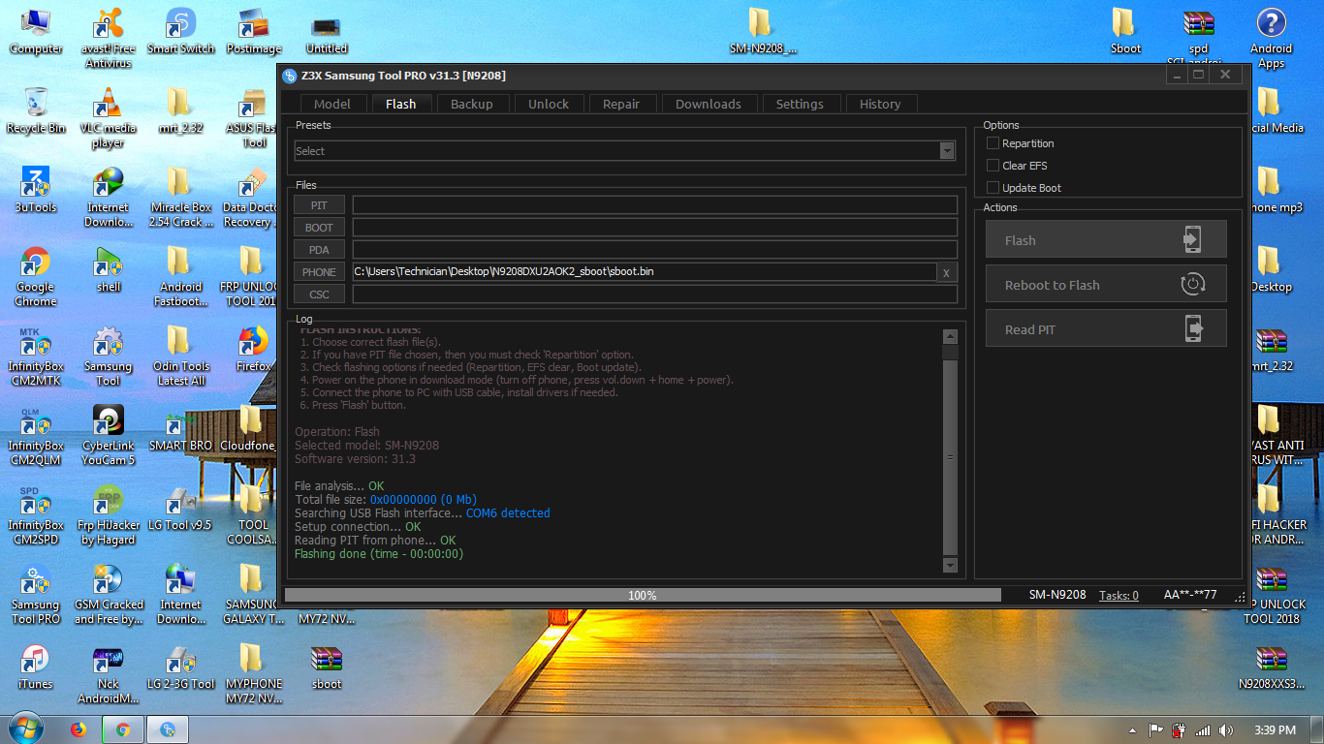Click the PIT file button
The image size is (1324, 744).
point(319,205)
